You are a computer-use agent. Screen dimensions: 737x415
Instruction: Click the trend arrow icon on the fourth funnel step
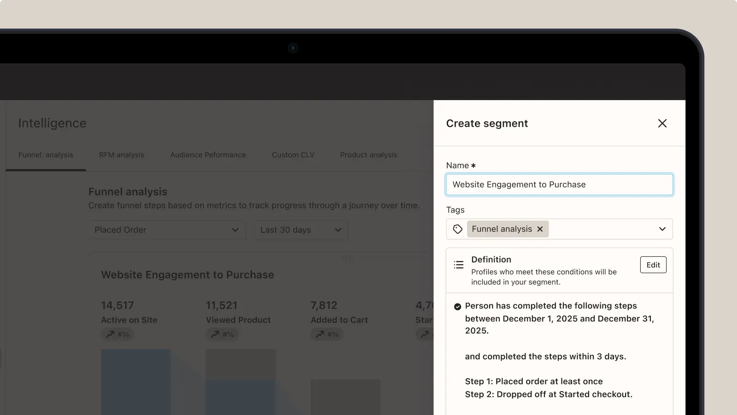click(x=425, y=334)
